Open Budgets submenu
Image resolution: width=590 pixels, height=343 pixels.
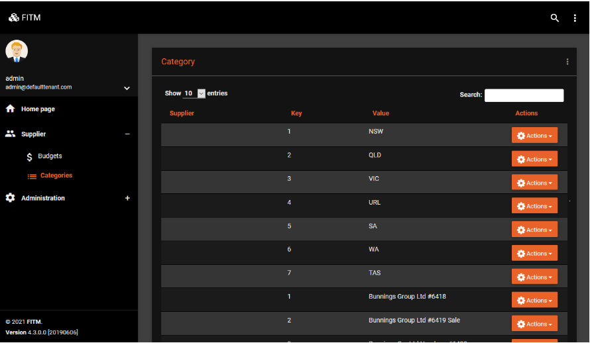click(50, 156)
